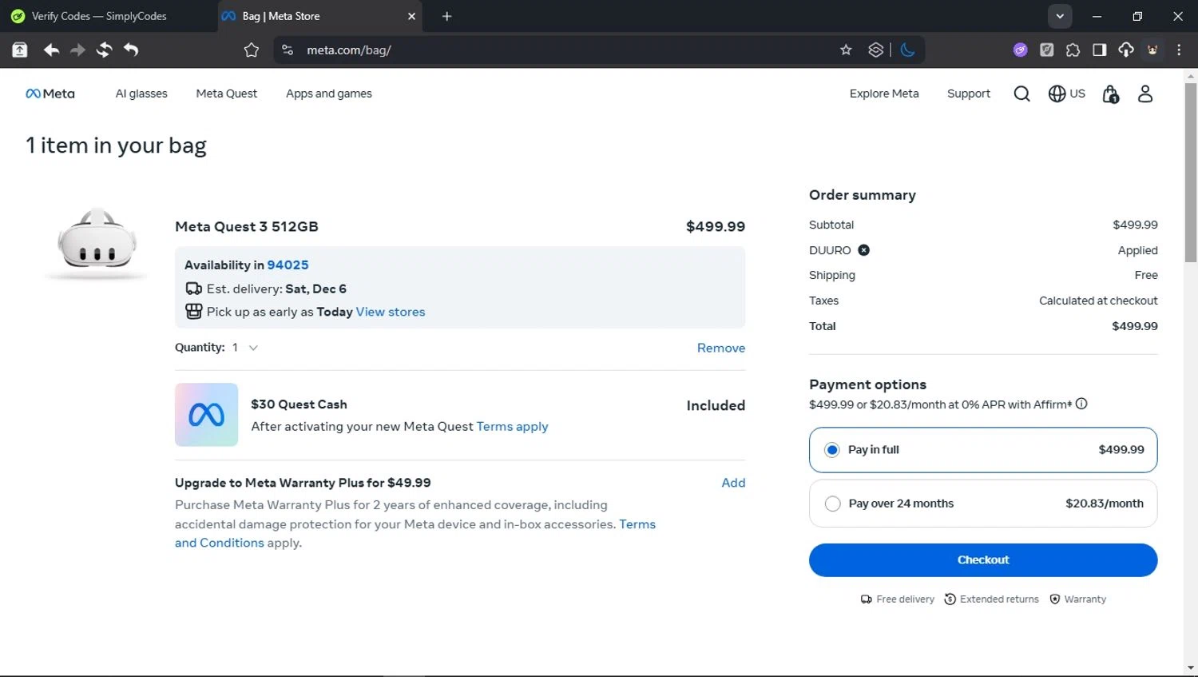Open a new browser tab
Screen dimensions: 1198x677
pos(446,16)
